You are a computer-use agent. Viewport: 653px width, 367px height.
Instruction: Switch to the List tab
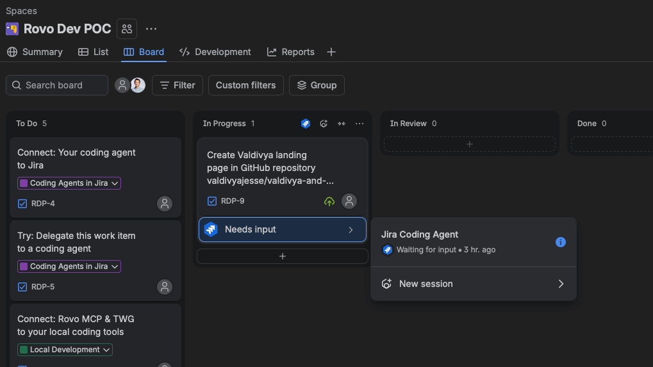(94, 52)
